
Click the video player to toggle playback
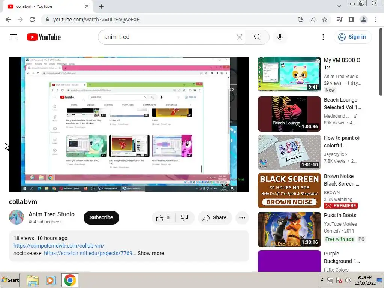129,124
